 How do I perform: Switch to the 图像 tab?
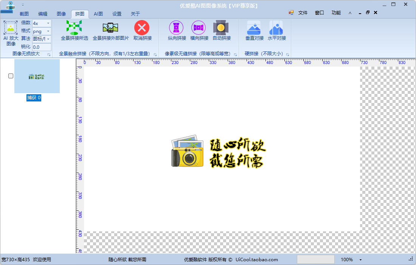(x=61, y=14)
